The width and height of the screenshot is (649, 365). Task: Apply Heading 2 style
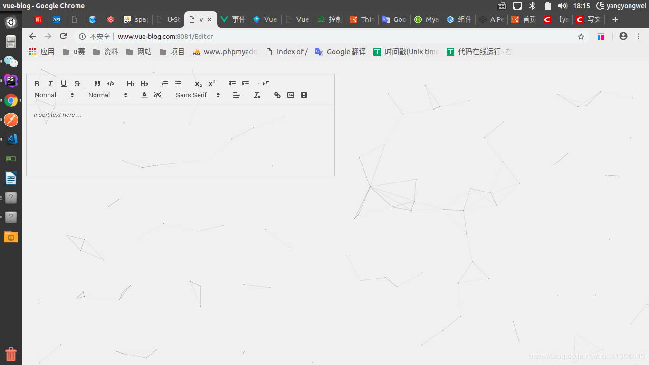click(144, 84)
